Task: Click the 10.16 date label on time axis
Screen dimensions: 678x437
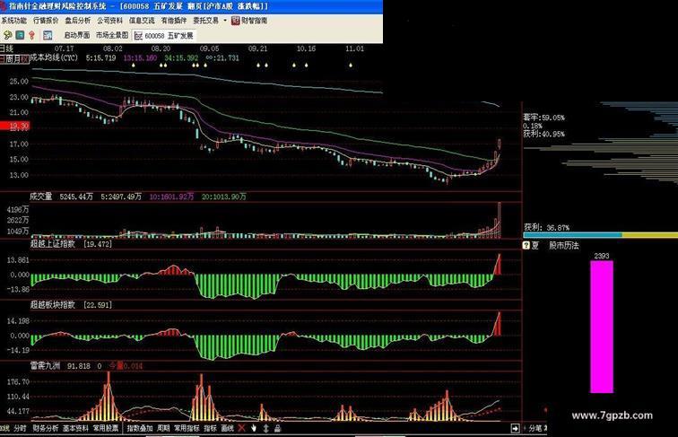Action: click(x=306, y=48)
